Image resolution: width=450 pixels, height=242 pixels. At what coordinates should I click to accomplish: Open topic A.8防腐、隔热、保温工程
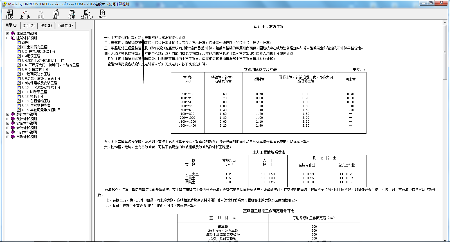(41, 78)
